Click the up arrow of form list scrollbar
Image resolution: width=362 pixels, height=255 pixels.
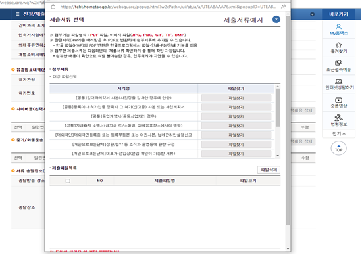coord(278,87)
